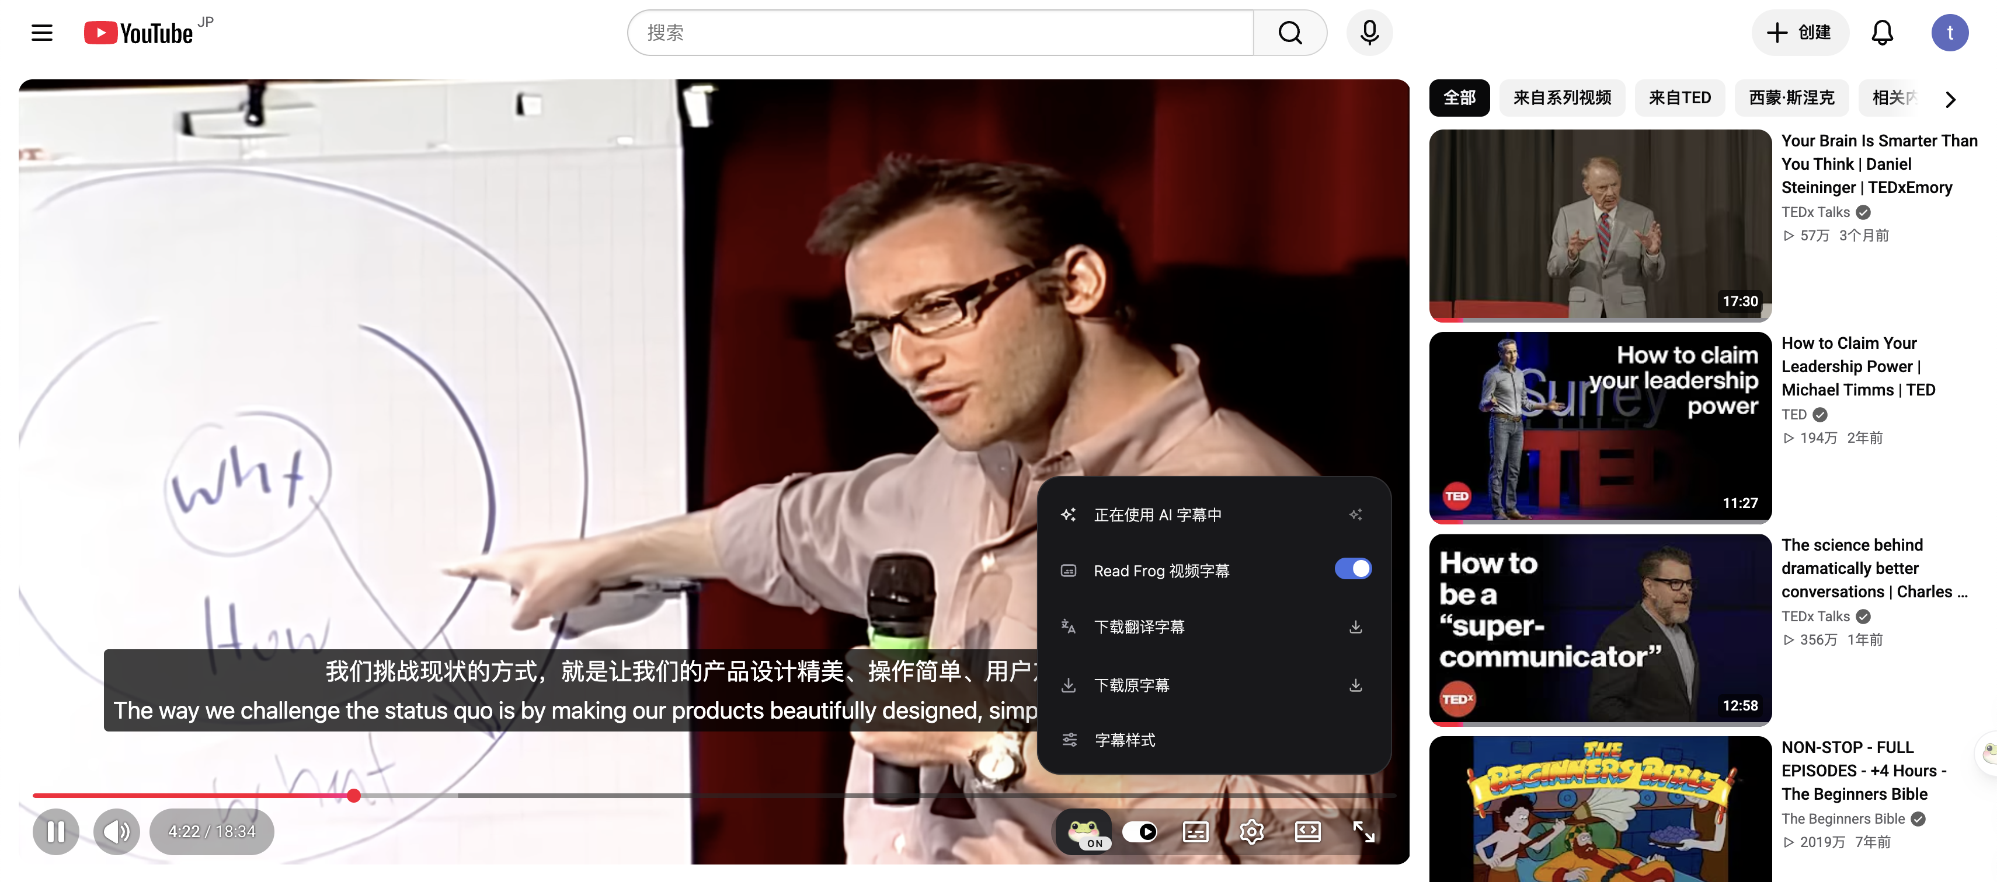The height and width of the screenshot is (882, 1997).
Task: Open the YouTube guide hamburger menu
Action: 42,33
